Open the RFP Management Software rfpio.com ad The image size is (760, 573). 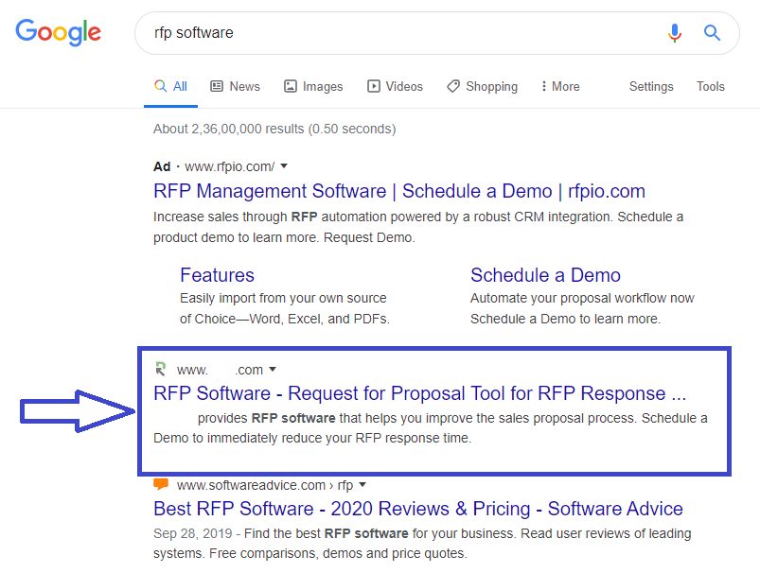[398, 191]
